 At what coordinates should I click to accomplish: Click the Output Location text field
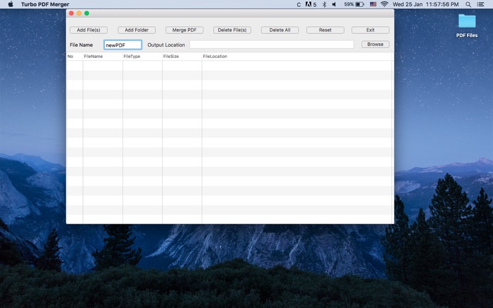272,44
